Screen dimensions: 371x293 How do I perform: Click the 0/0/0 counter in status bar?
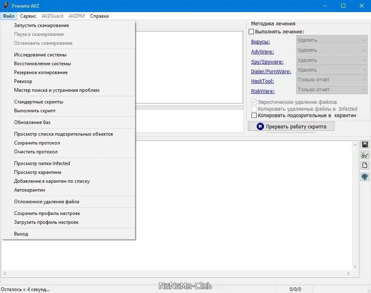(x=295, y=289)
